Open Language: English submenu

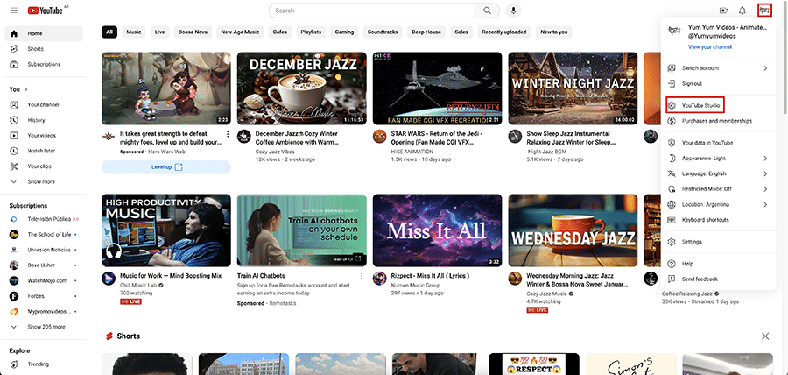(x=717, y=174)
